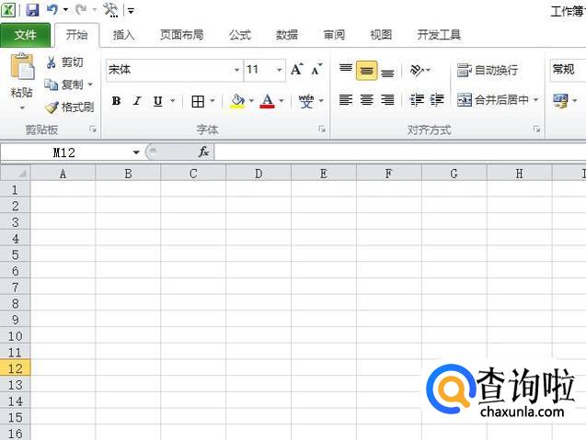Open the Borders options dropdown arrow
Screen dimensions: 586x440
click(213, 101)
